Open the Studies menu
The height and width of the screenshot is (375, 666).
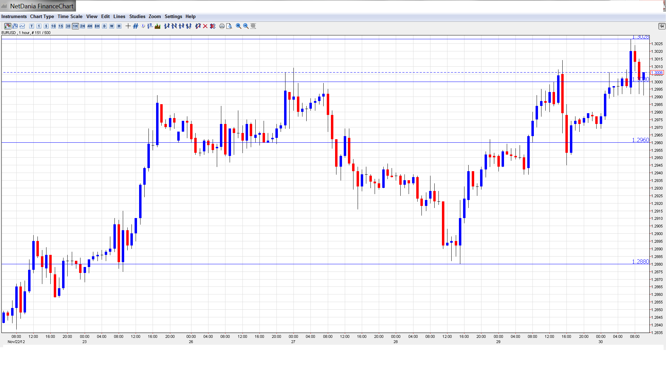coord(137,16)
